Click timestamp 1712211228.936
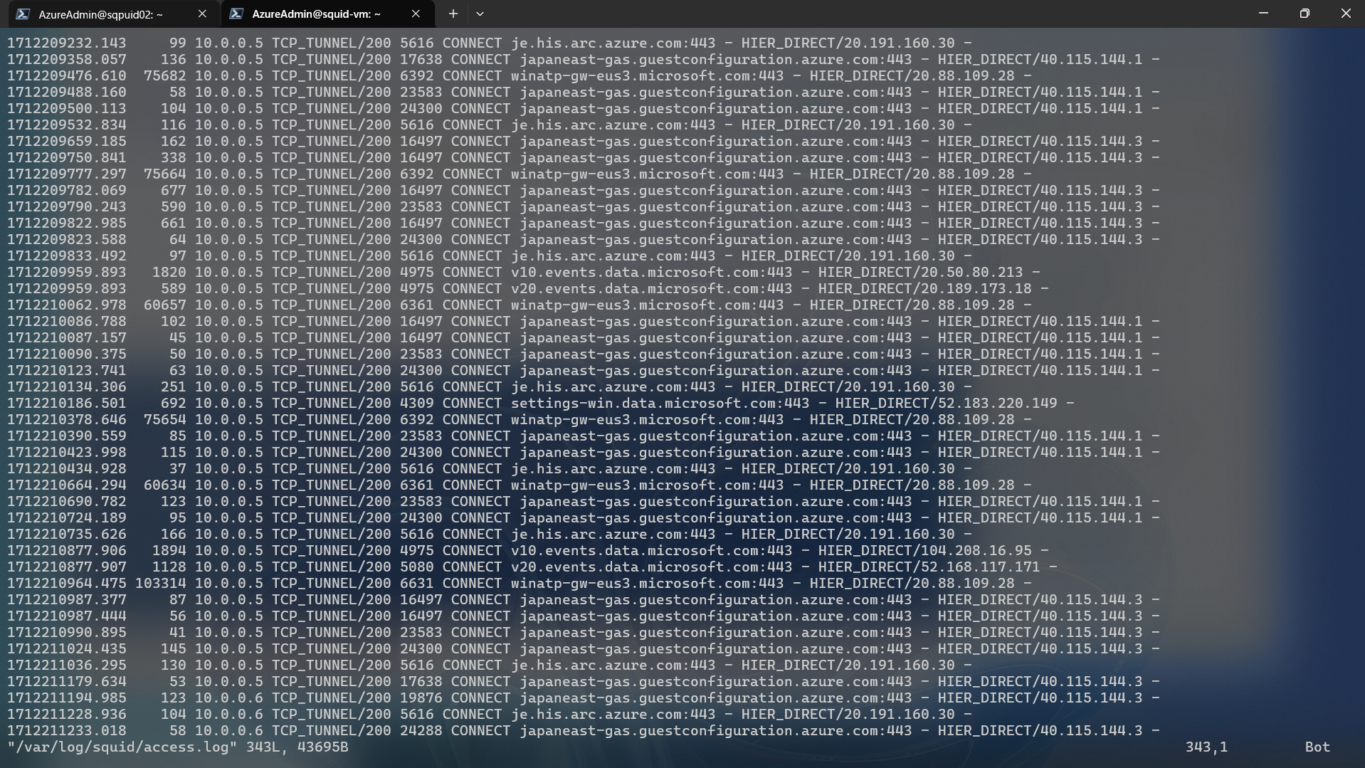Viewport: 1365px width, 768px height. tap(67, 715)
